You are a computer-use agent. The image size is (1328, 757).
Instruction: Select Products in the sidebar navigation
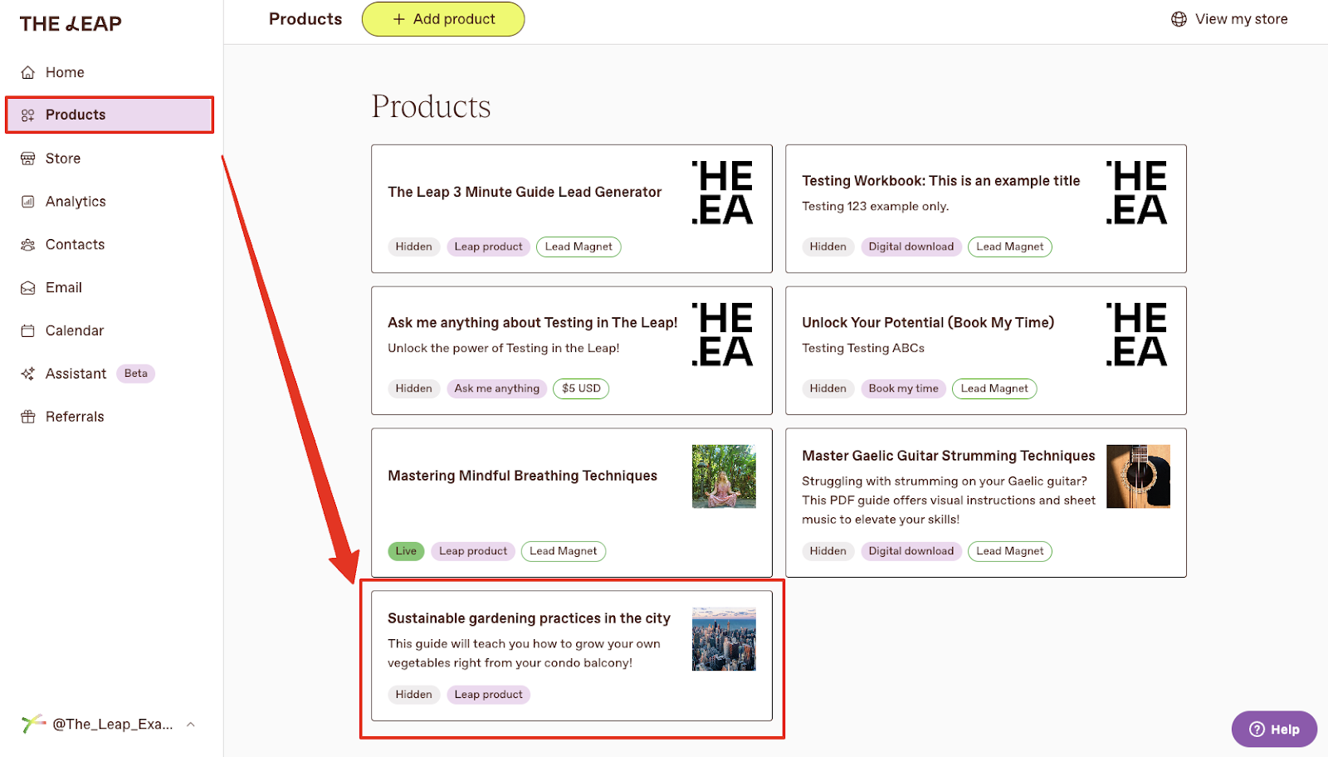pyautogui.click(x=76, y=115)
